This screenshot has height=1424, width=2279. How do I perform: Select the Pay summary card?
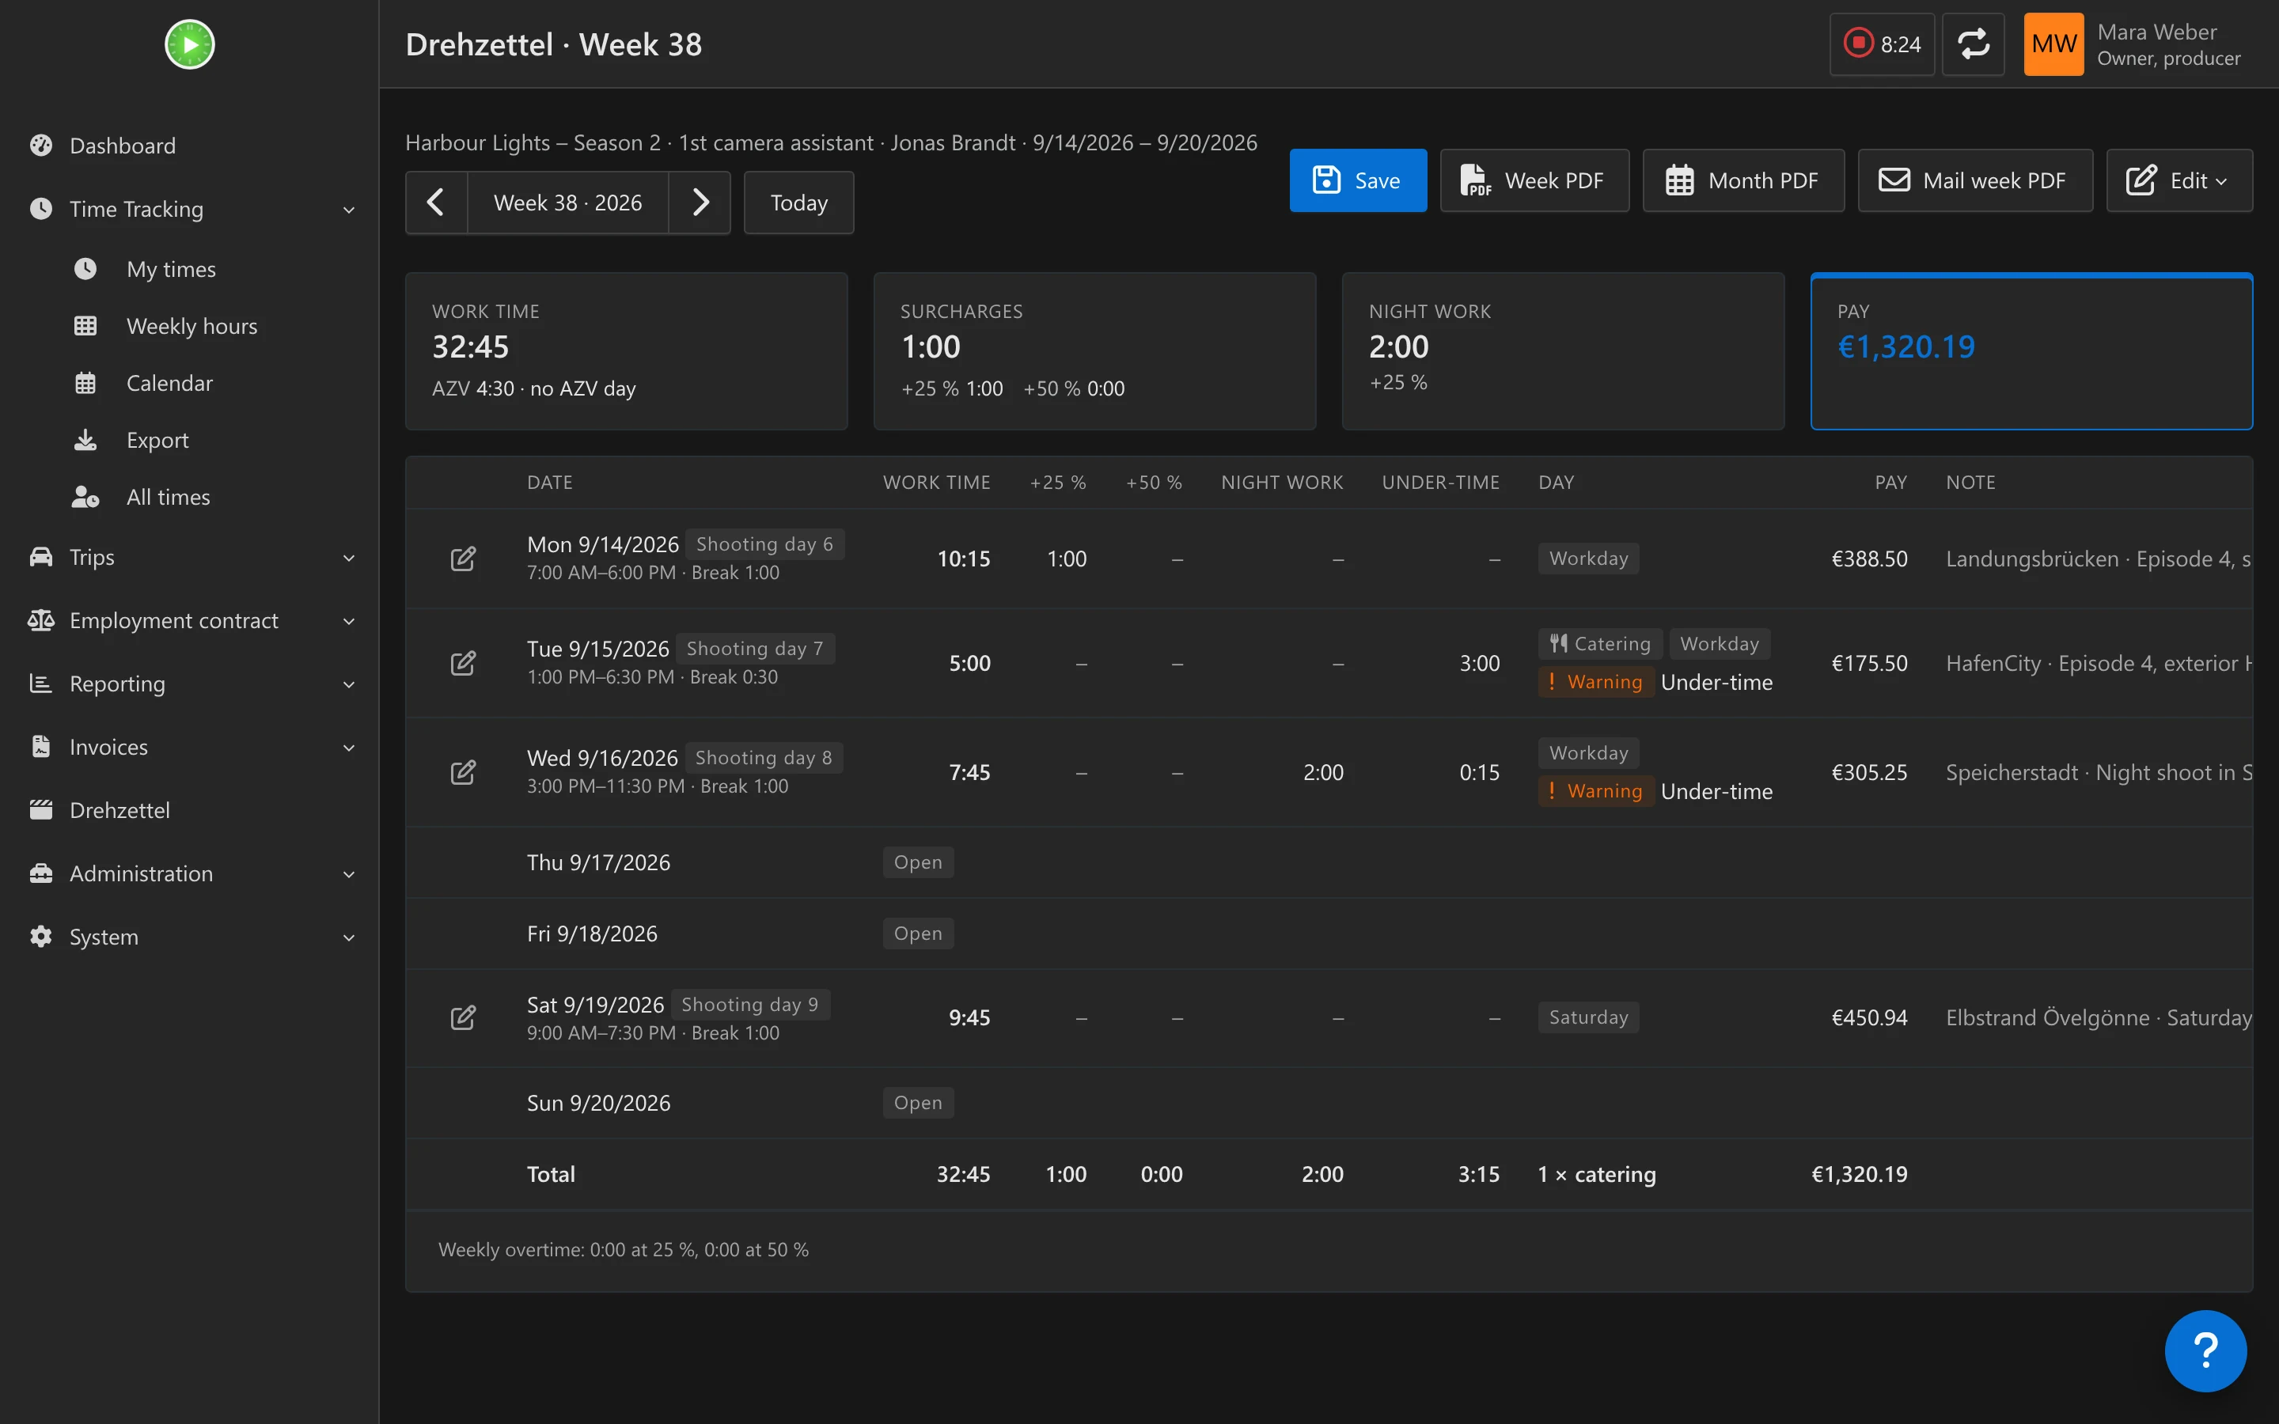coord(2031,351)
